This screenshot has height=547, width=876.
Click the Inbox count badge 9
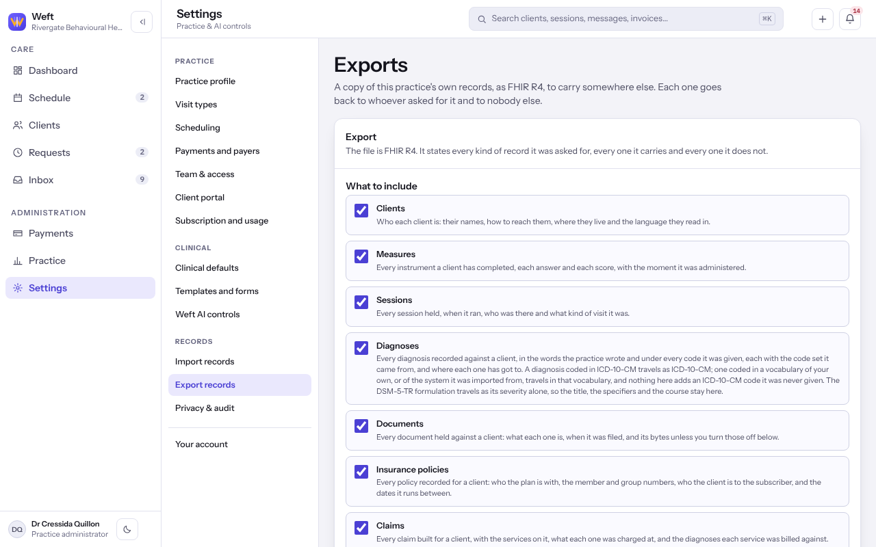coord(142,180)
